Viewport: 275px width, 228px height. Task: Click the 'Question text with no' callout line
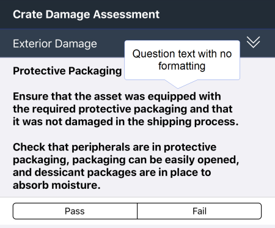point(182,54)
